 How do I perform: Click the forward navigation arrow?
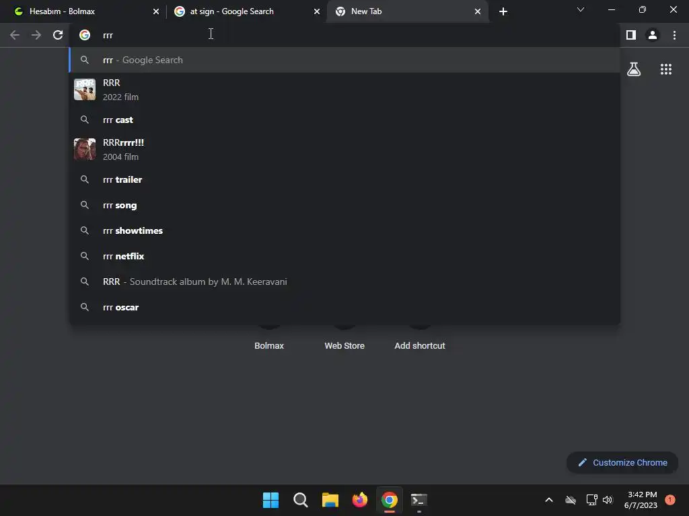pos(36,35)
